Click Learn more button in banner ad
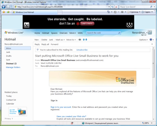 click(x=87, y=24)
